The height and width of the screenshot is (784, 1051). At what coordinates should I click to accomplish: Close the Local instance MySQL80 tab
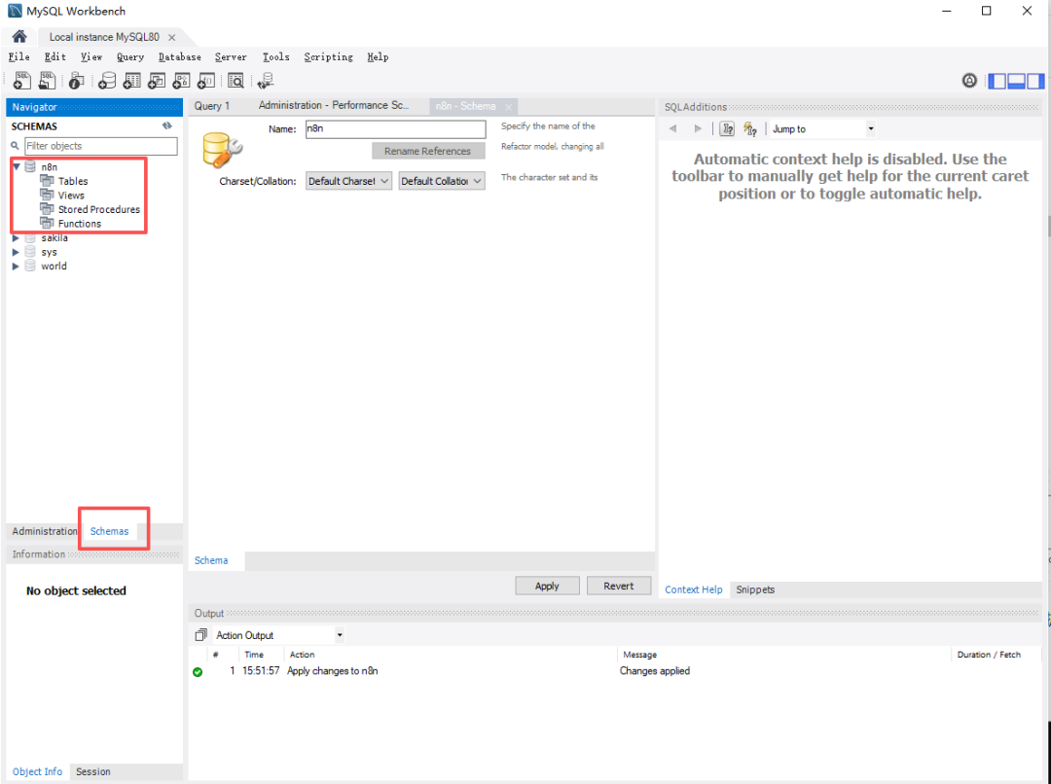click(171, 37)
